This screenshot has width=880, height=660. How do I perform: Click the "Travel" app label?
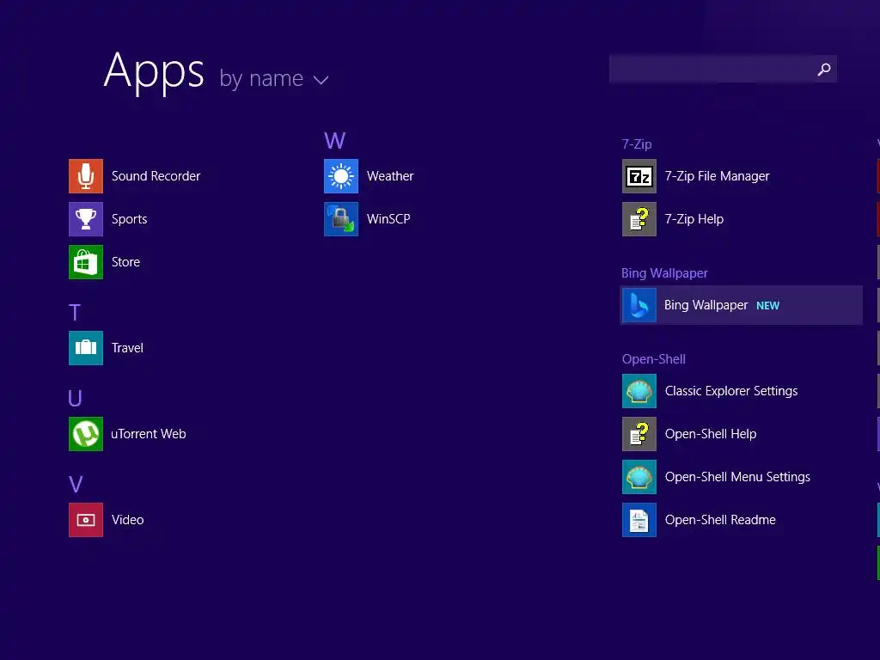pyautogui.click(x=127, y=348)
